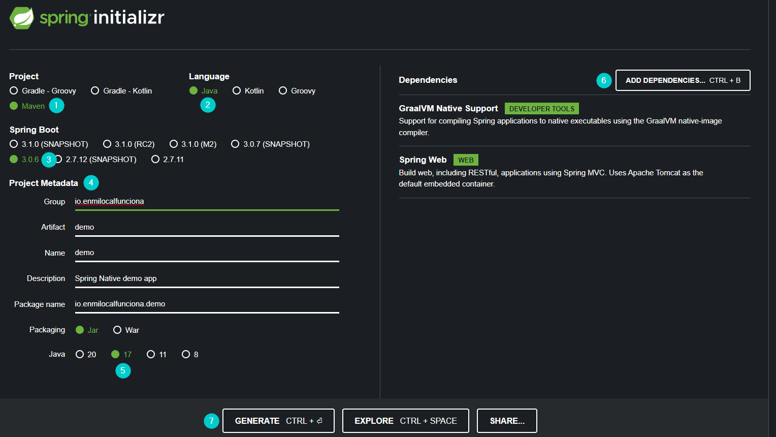Choose Kotlin as the language
Image resolution: width=776 pixels, height=437 pixels.
[248, 90]
